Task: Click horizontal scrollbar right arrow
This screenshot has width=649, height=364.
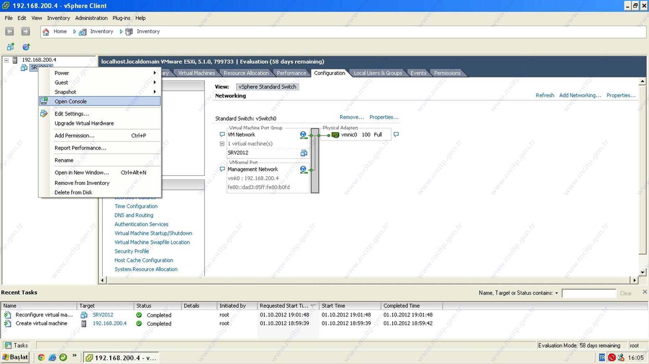Action: pyautogui.click(x=635, y=280)
